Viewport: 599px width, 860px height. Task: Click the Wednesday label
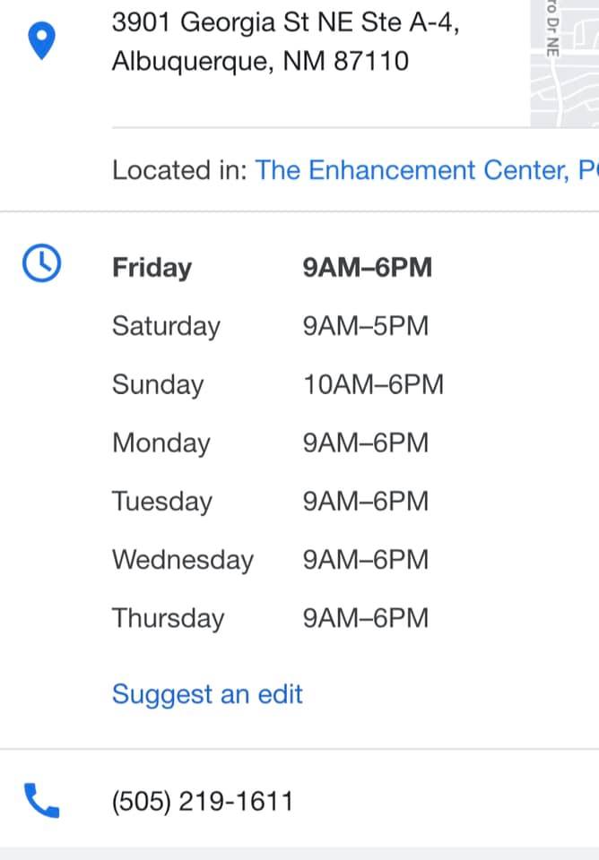pyautogui.click(x=183, y=560)
